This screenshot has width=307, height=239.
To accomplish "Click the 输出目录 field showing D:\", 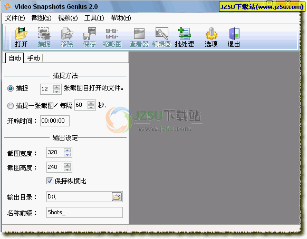I will (79, 196).
